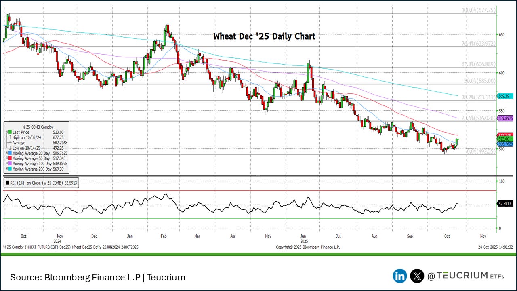Viewport: 517px width, 291px height.
Task: Click the Jun month label on time axis
Action: 303,236
